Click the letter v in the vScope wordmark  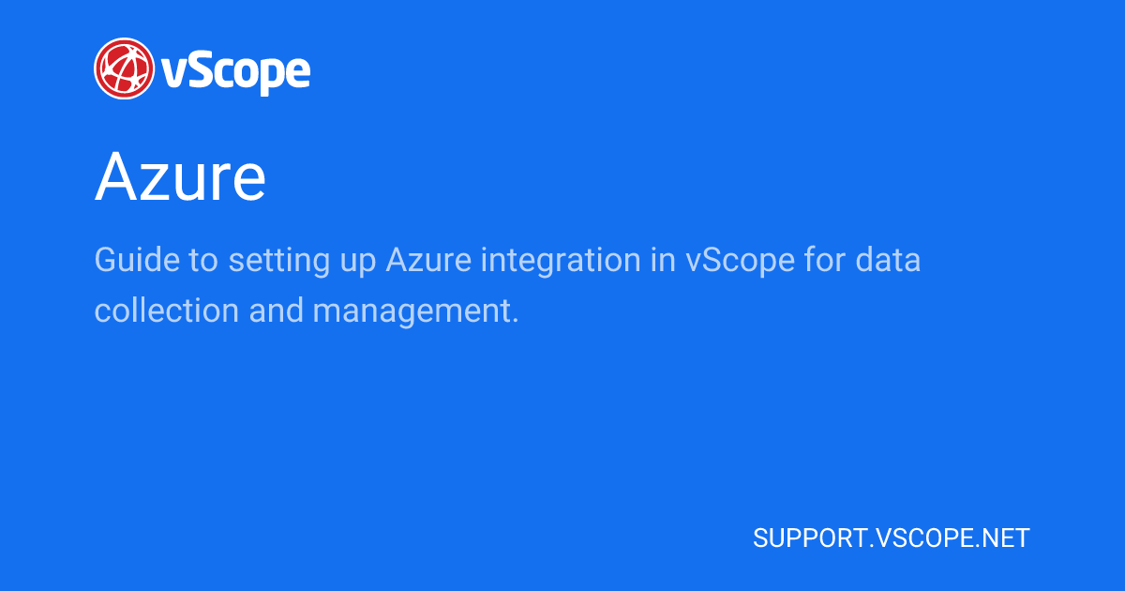[172, 73]
